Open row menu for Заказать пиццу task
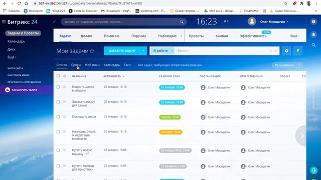 64,102
